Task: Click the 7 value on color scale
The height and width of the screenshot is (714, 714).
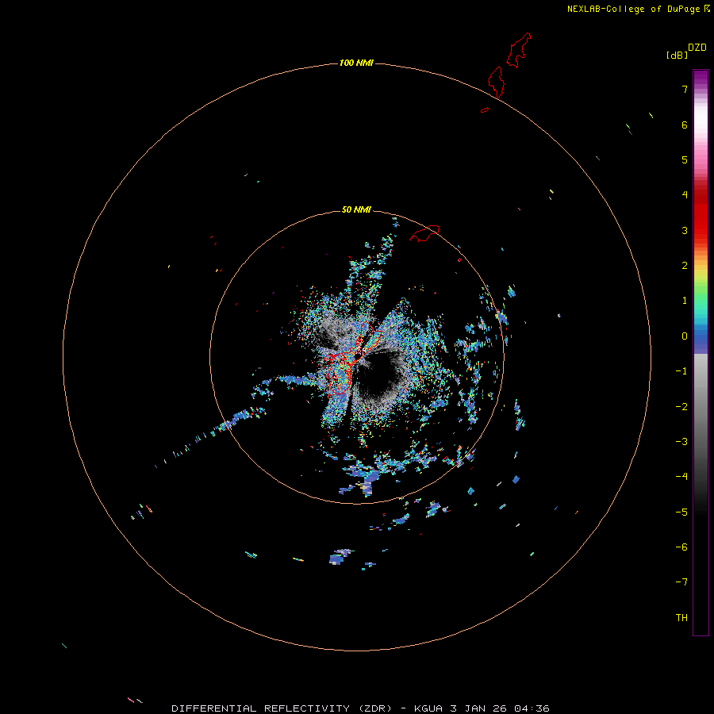Action: [685, 89]
